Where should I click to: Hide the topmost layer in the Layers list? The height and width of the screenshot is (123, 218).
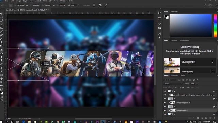165,91
